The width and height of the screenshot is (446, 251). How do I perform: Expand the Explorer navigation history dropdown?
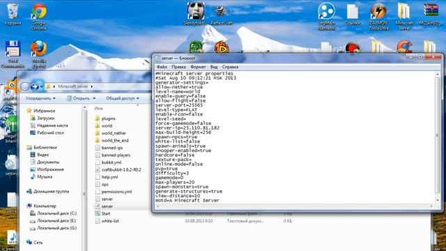(42, 86)
